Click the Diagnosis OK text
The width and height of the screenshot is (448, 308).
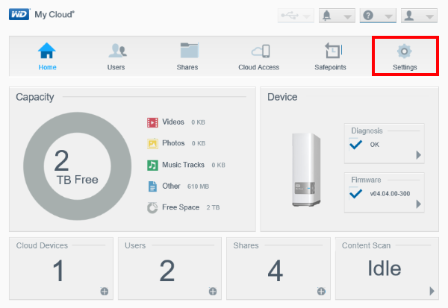coord(375,145)
